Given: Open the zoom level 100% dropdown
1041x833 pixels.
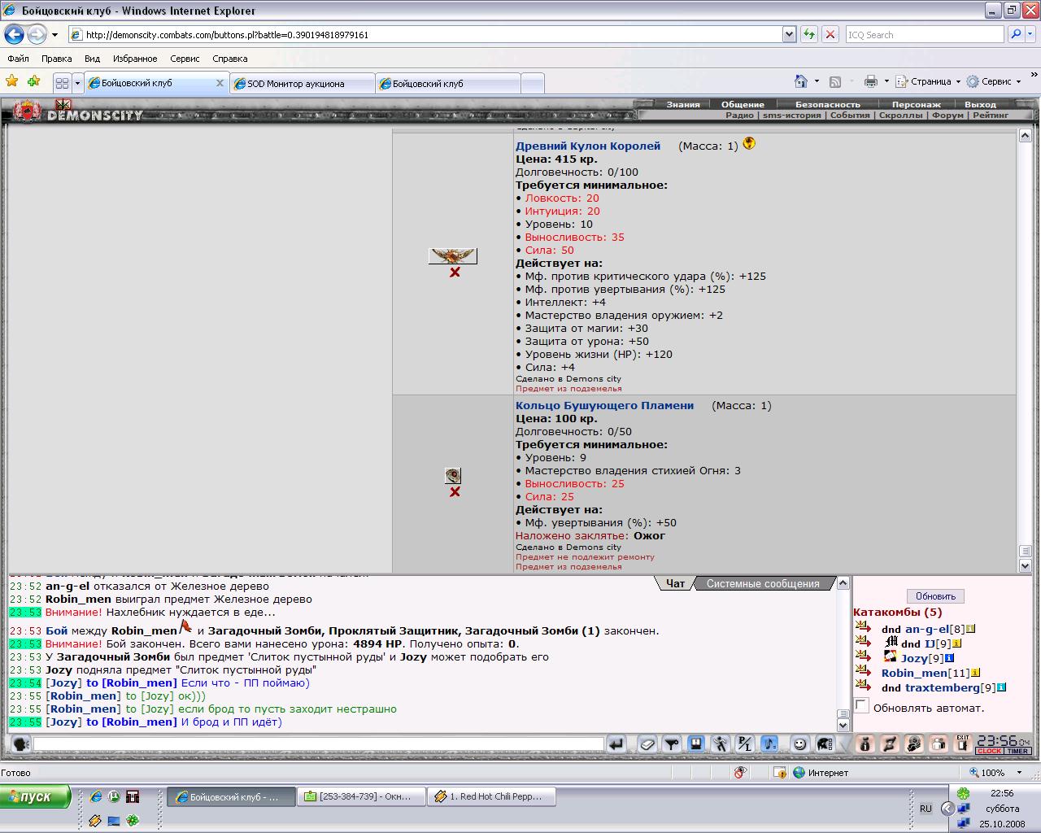Looking at the screenshot, I should point(1020,773).
